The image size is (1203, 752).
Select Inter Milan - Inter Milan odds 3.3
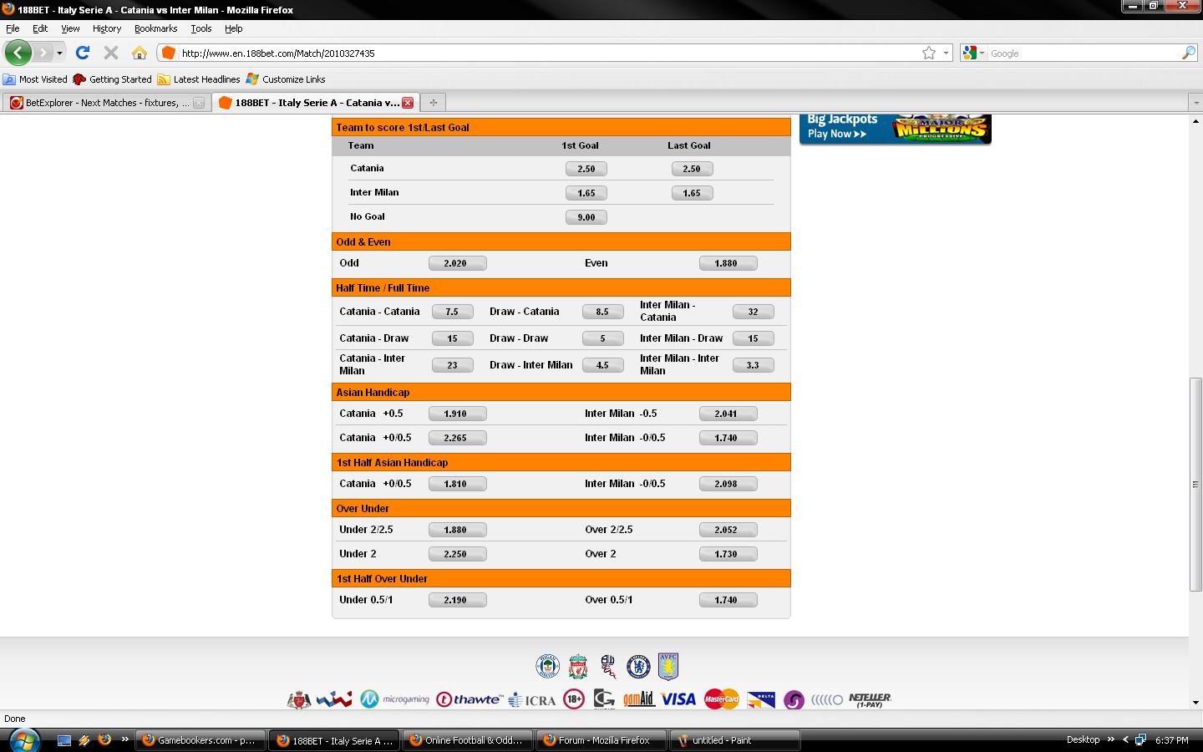[753, 365]
